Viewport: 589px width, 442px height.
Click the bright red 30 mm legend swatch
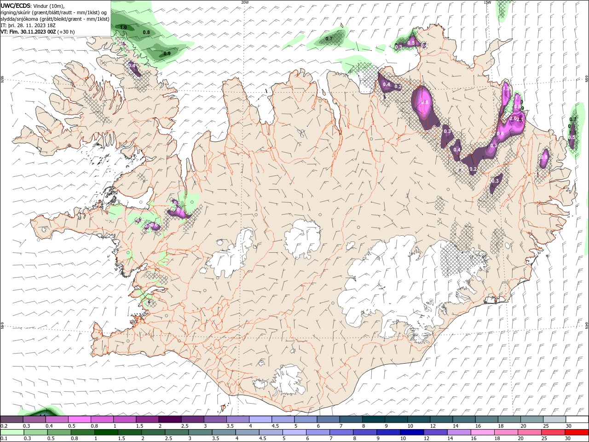577,432
